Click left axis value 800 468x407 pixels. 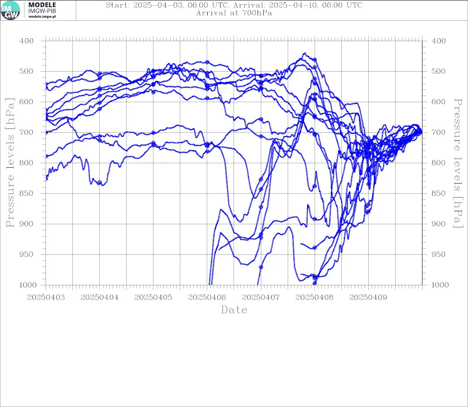point(26,163)
